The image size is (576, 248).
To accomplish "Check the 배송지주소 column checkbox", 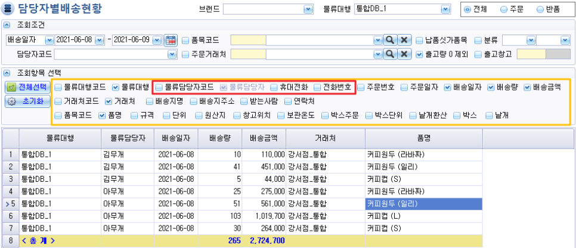I will click(x=194, y=101).
